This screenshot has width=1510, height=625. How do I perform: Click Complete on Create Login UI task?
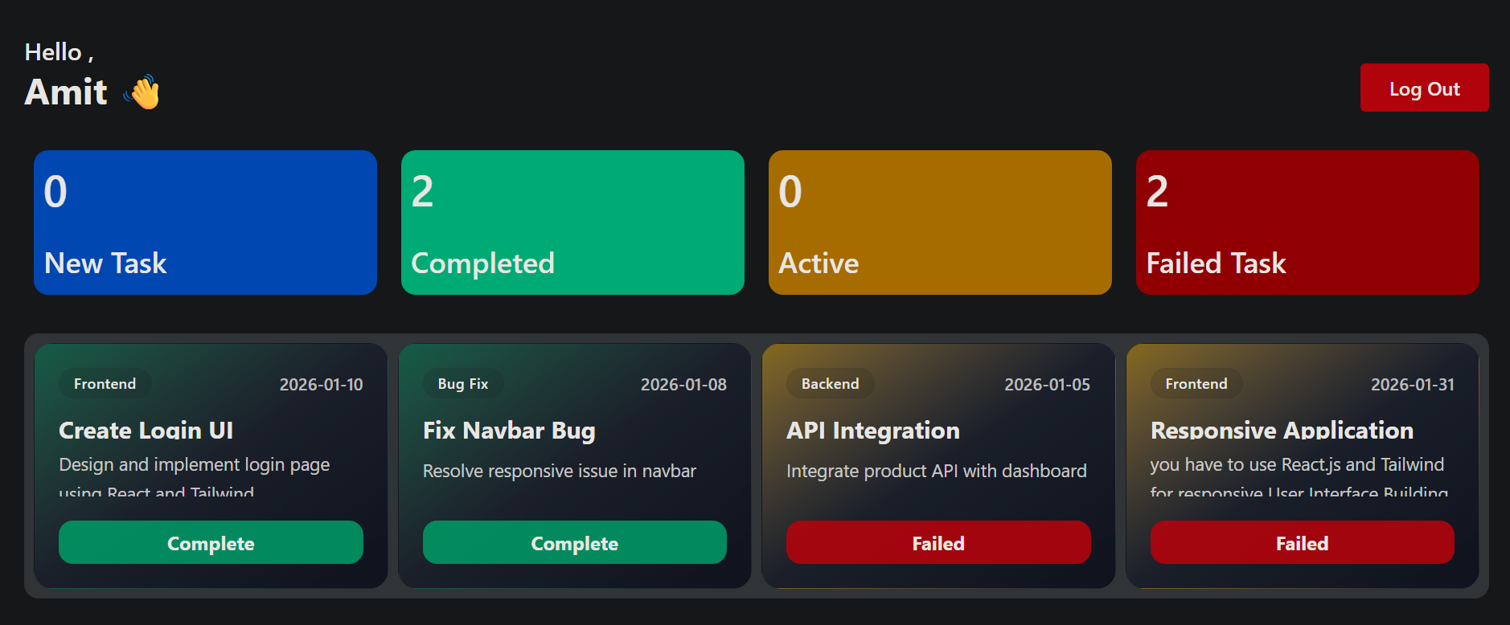[211, 543]
